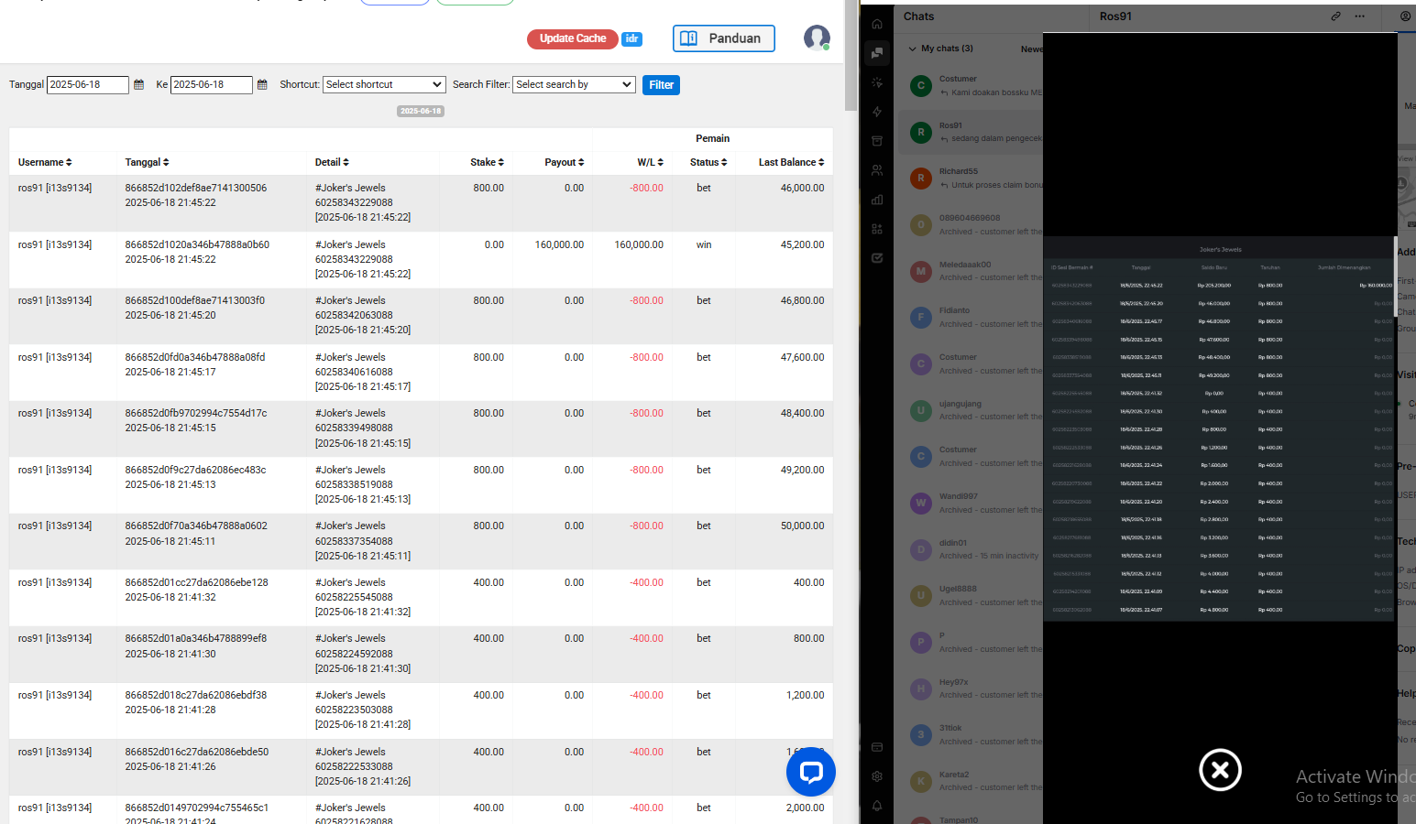This screenshot has width=1416, height=824.
Task: Open notifications bell in chat sidebar
Action: (x=877, y=806)
